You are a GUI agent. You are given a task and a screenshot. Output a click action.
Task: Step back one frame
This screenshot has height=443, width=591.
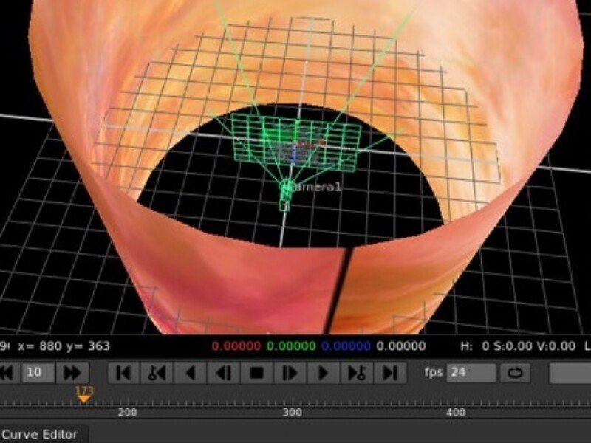(x=224, y=373)
